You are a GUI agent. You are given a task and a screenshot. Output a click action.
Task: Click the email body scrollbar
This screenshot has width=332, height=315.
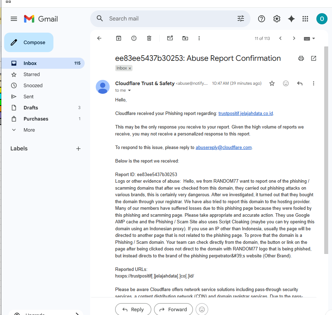[326, 150]
